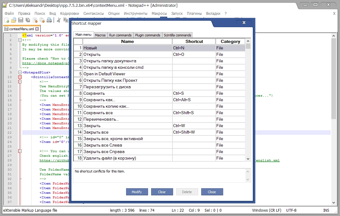Select the Сохранить как... row
This screenshot has width=340, height=216.
tap(159, 100)
